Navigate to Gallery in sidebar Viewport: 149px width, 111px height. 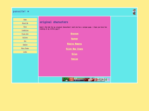(x=25, y=38)
